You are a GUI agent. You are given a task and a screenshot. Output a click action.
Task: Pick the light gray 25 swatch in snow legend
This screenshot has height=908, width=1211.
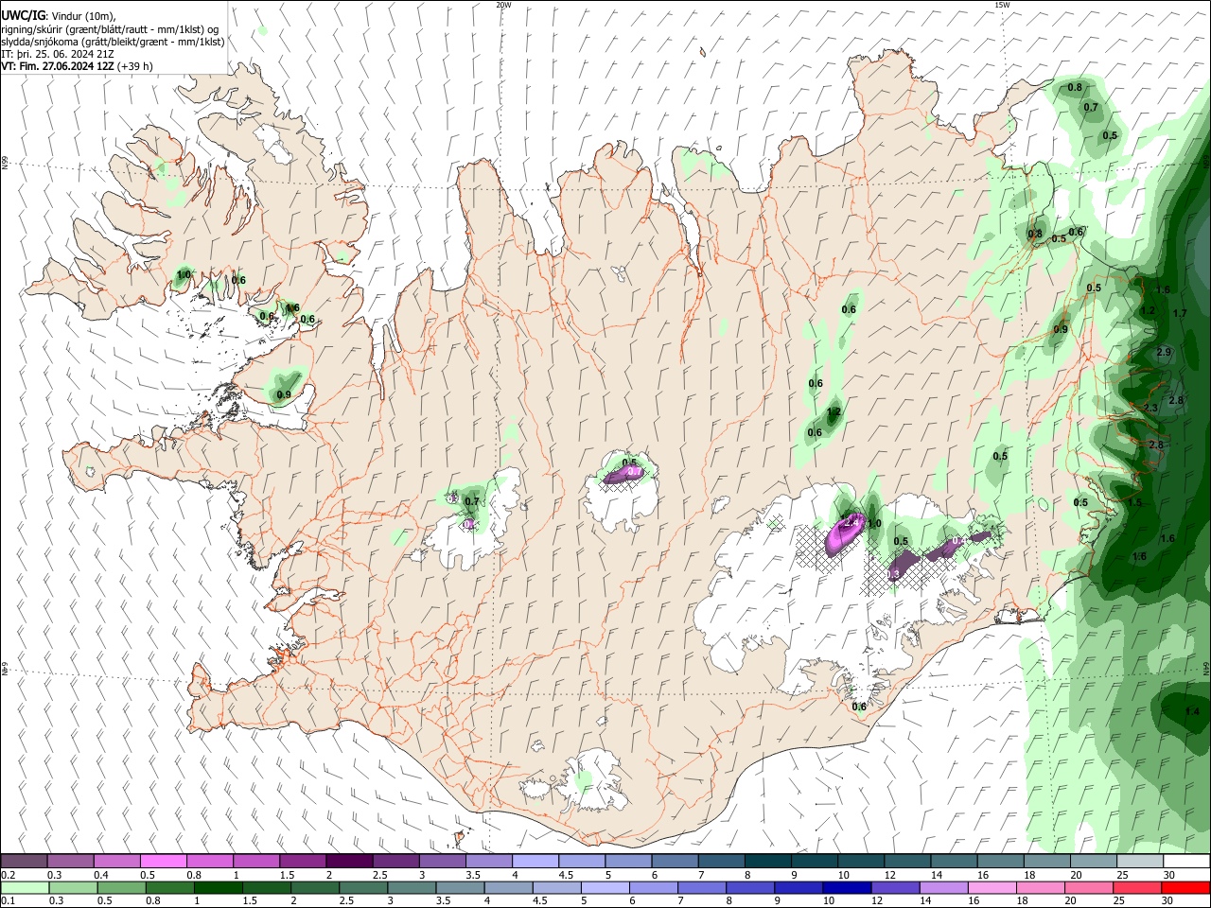[1140, 862]
